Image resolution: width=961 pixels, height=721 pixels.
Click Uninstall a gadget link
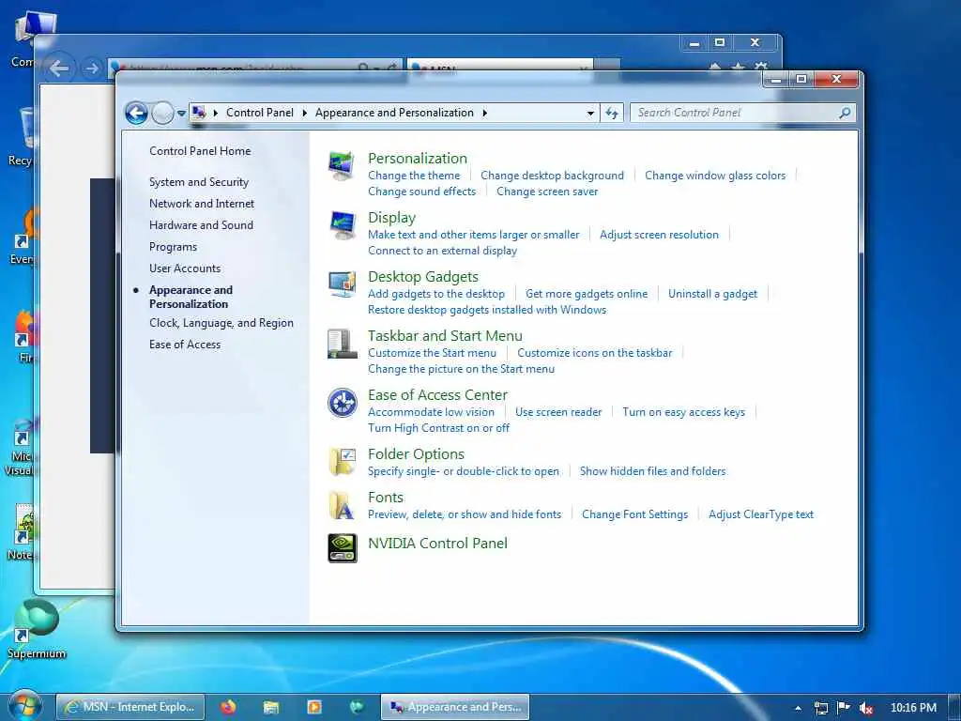coord(712,294)
